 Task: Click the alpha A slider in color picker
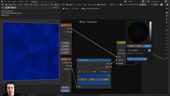[137, 59]
